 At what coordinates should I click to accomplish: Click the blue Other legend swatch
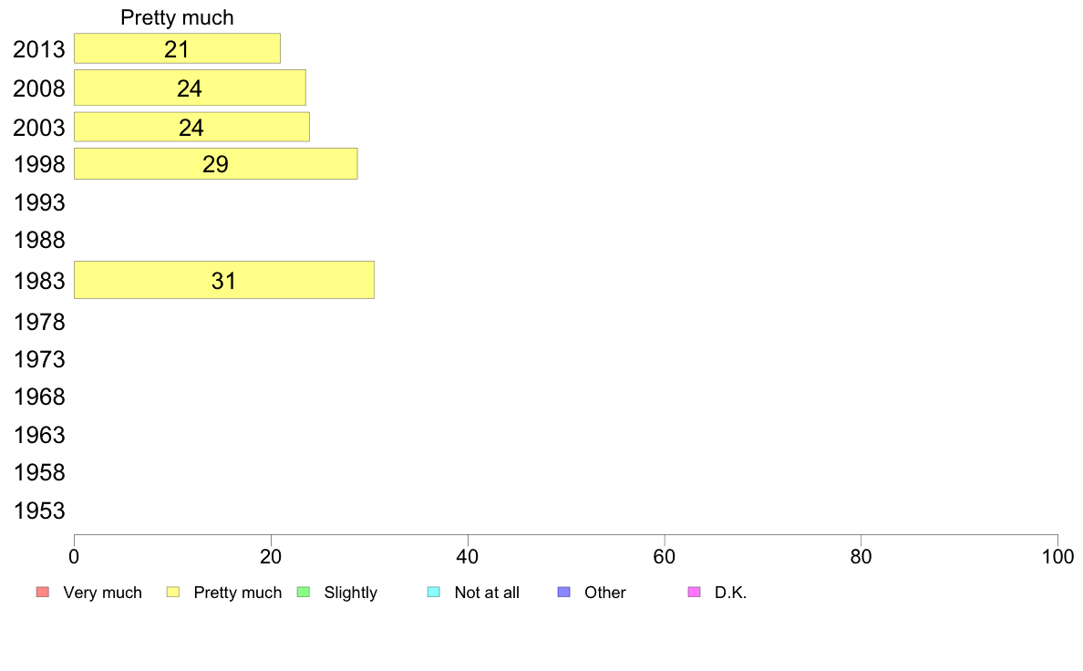tap(563, 593)
